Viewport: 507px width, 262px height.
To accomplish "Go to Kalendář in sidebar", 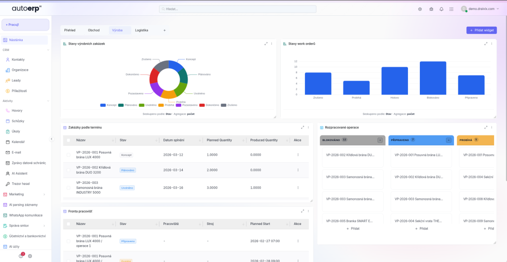I will 18,142.
